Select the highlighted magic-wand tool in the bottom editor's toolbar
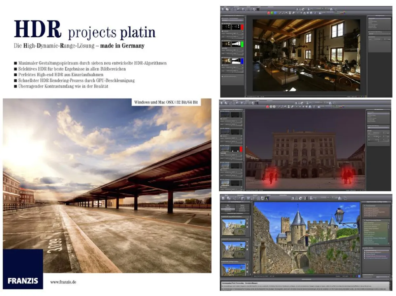This screenshot has height=296, width=396. [267, 198]
